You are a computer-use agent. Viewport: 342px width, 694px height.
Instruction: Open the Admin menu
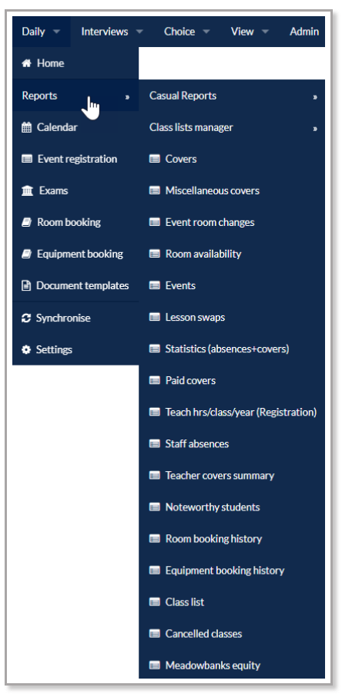[304, 32]
